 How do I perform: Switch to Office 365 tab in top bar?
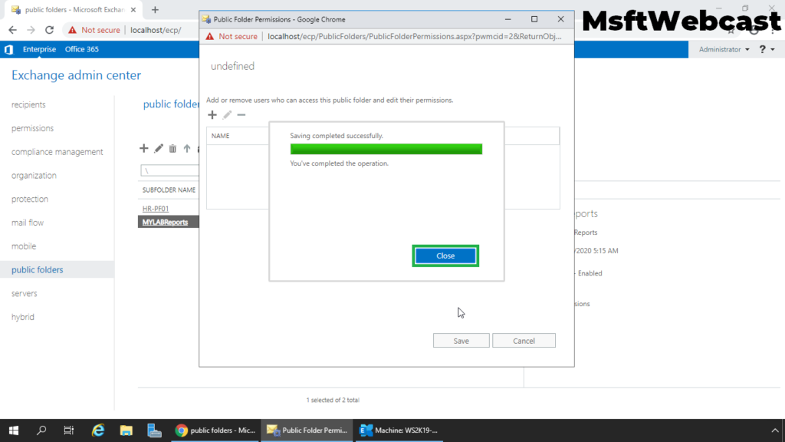tap(81, 49)
